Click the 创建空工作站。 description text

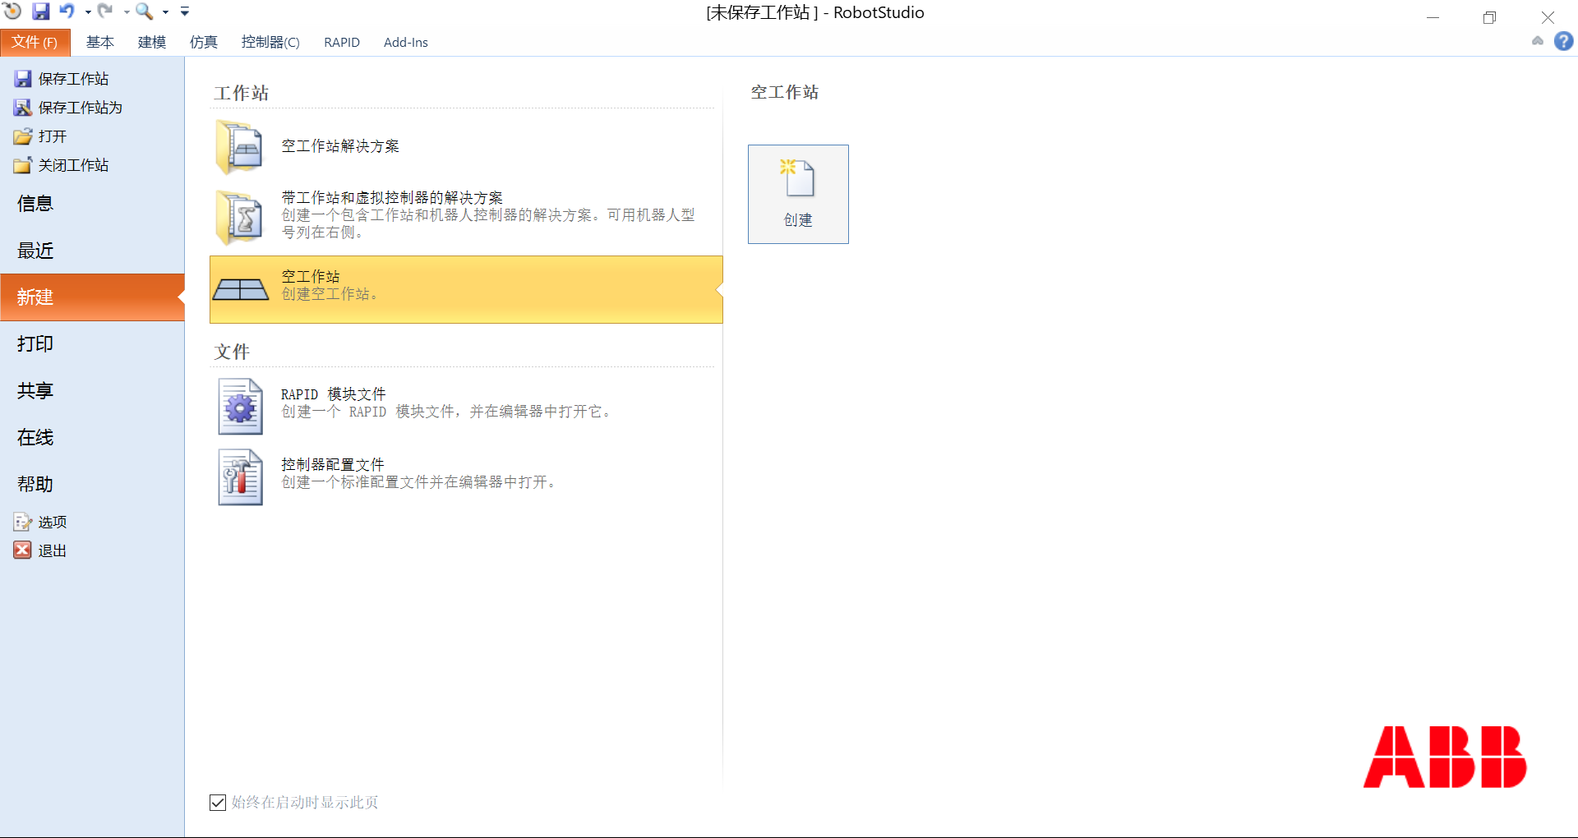click(x=330, y=294)
